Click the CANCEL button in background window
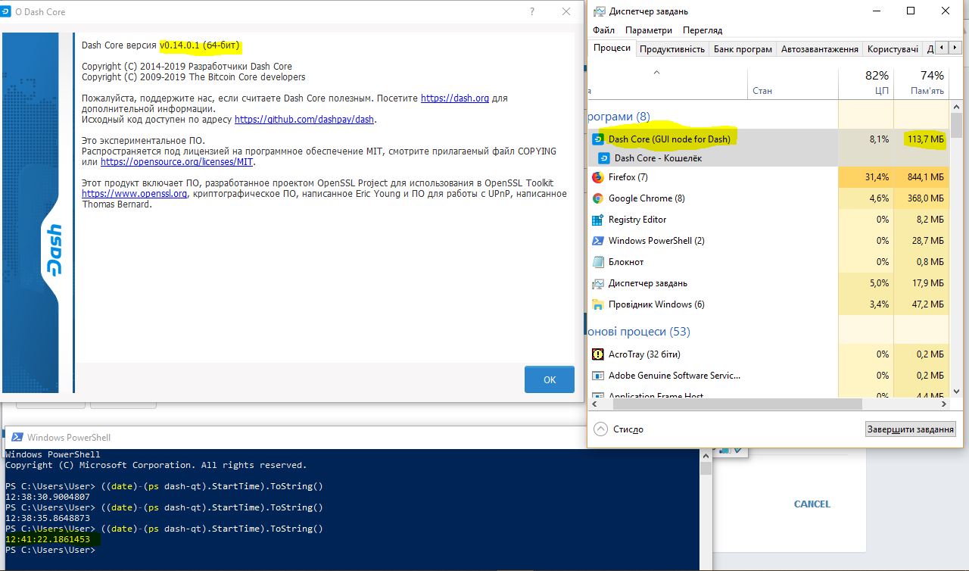Image resolution: width=969 pixels, height=571 pixels. tap(812, 504)
